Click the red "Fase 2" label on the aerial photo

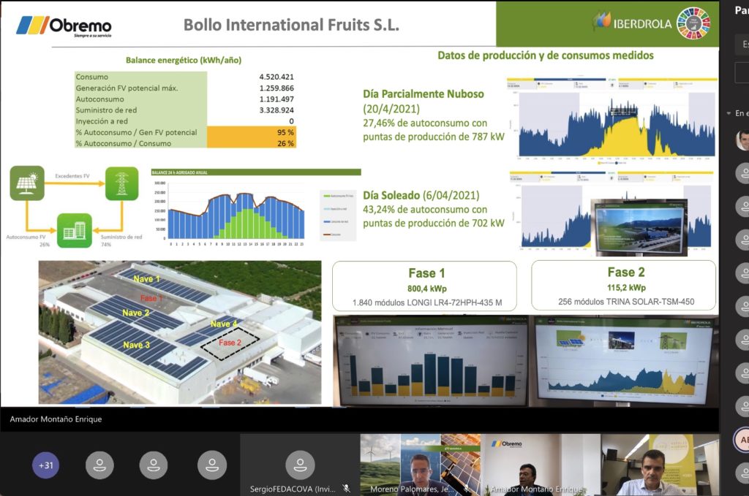pyautogui.click(x=230, y=343)
